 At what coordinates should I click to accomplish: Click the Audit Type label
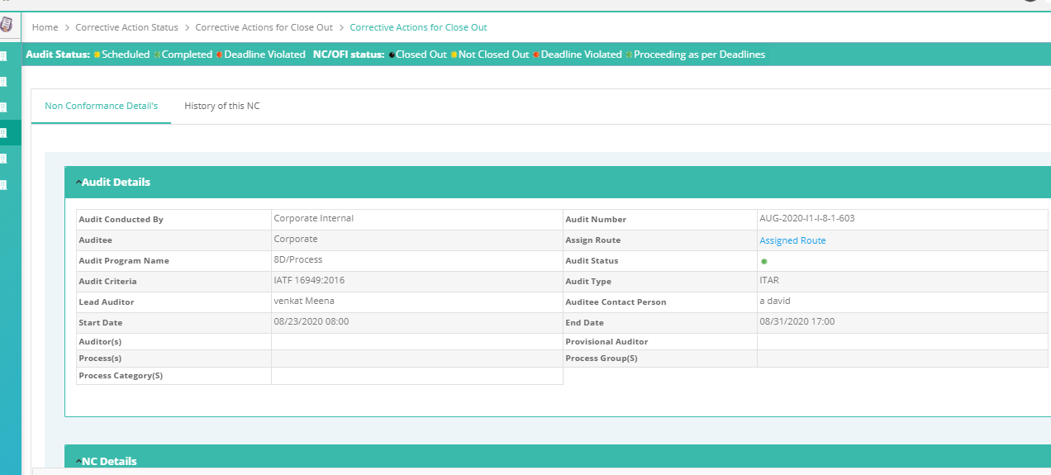(x=588, y=282)
